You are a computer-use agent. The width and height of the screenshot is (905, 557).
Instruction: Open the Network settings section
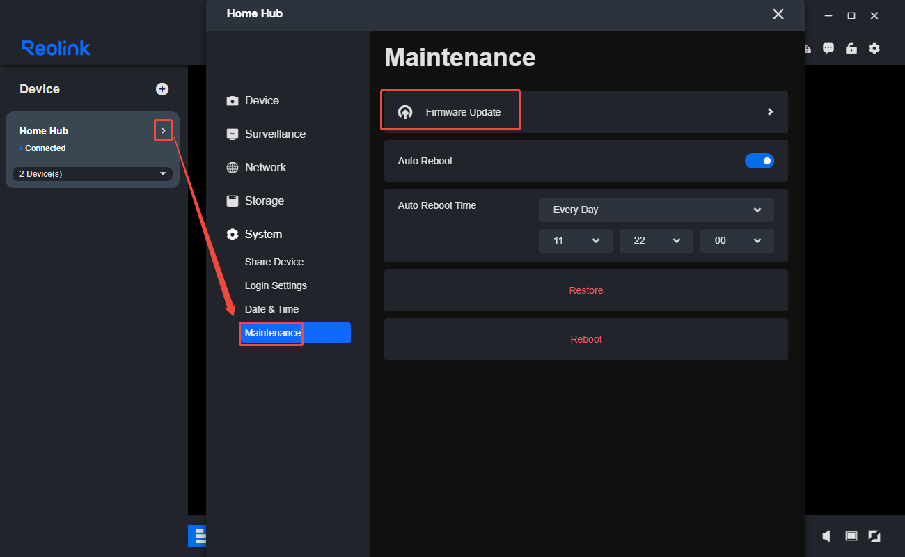[x=263, y=167]
